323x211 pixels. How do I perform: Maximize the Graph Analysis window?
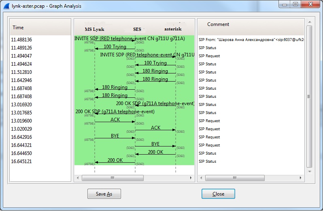[295, 4]
